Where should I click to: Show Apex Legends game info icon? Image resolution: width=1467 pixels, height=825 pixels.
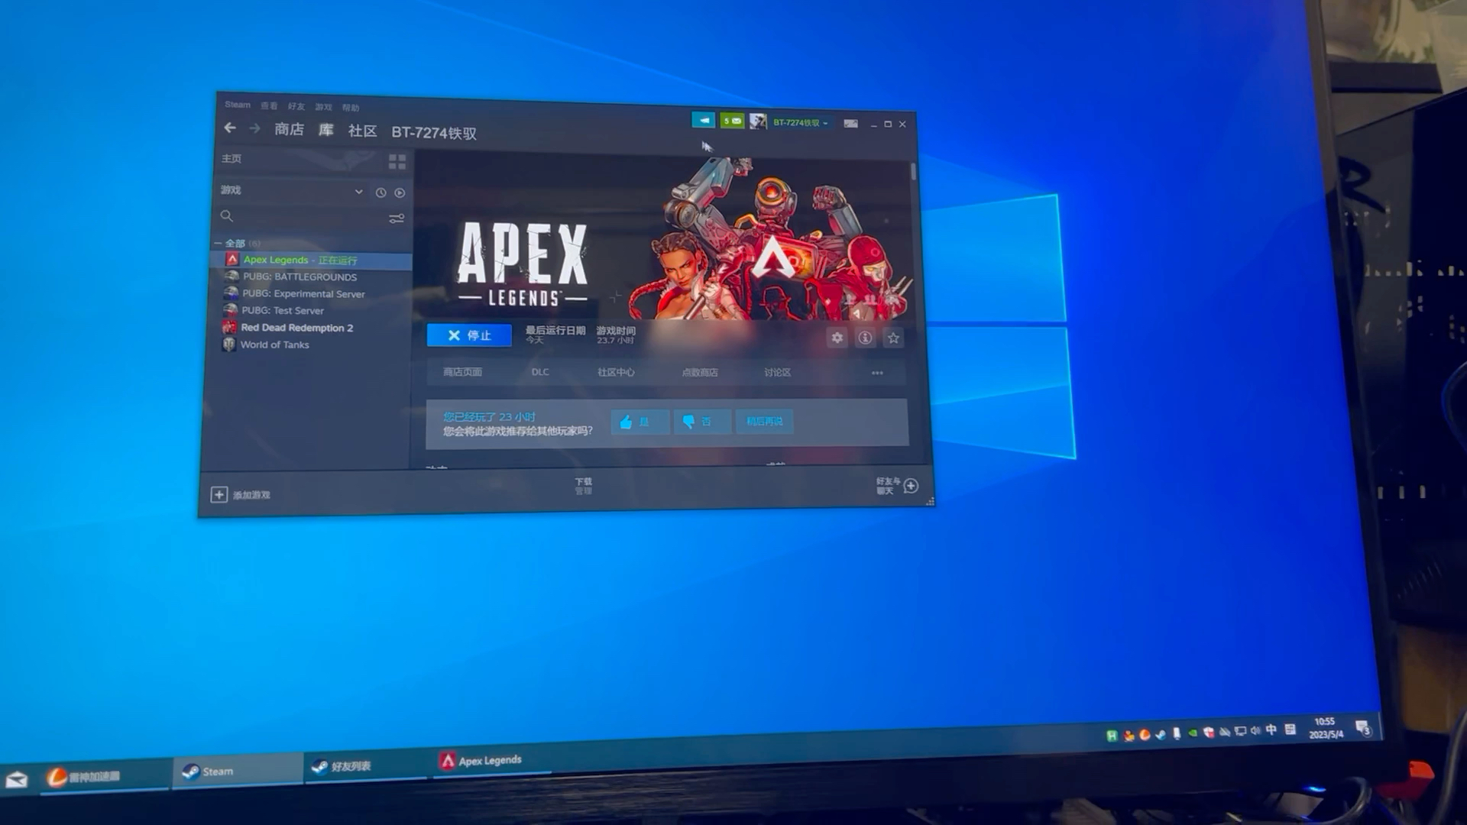tap(865, 338)
